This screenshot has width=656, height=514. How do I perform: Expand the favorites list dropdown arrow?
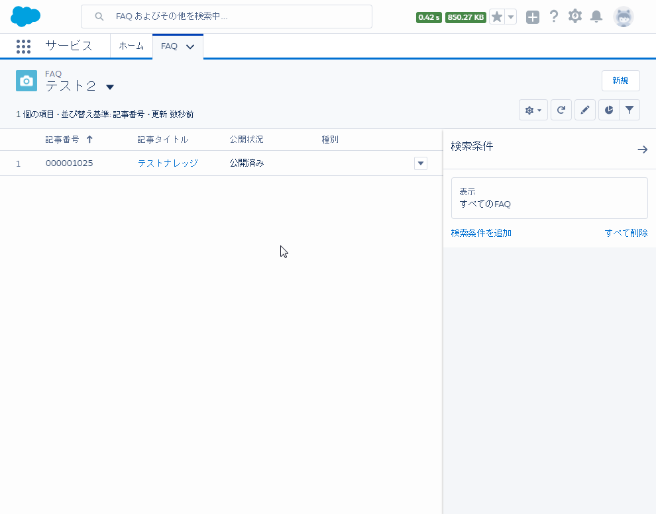tap(511, 17)
